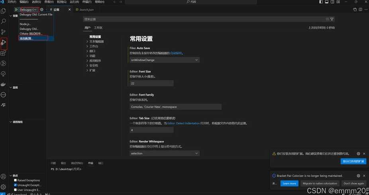This screenshot has width=369, height=195.
Task: Go forward with the navigation arrow
Action: [120, 2]
